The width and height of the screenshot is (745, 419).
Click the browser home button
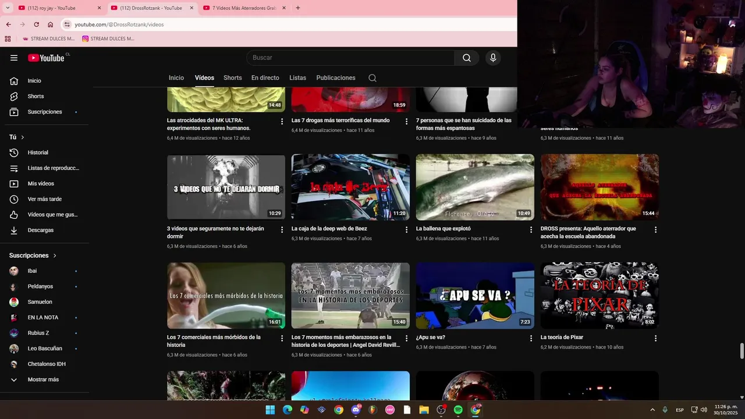(50, 24)
